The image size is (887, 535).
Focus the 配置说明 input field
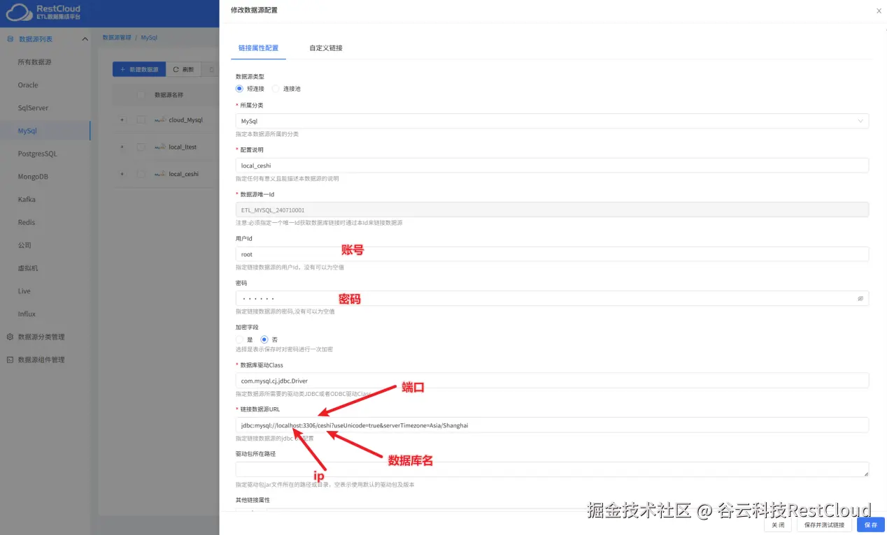[x=552, y=166]
